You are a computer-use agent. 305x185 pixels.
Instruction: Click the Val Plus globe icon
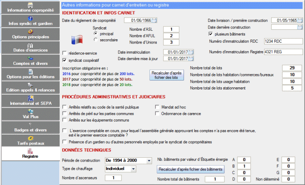[30, 111]
